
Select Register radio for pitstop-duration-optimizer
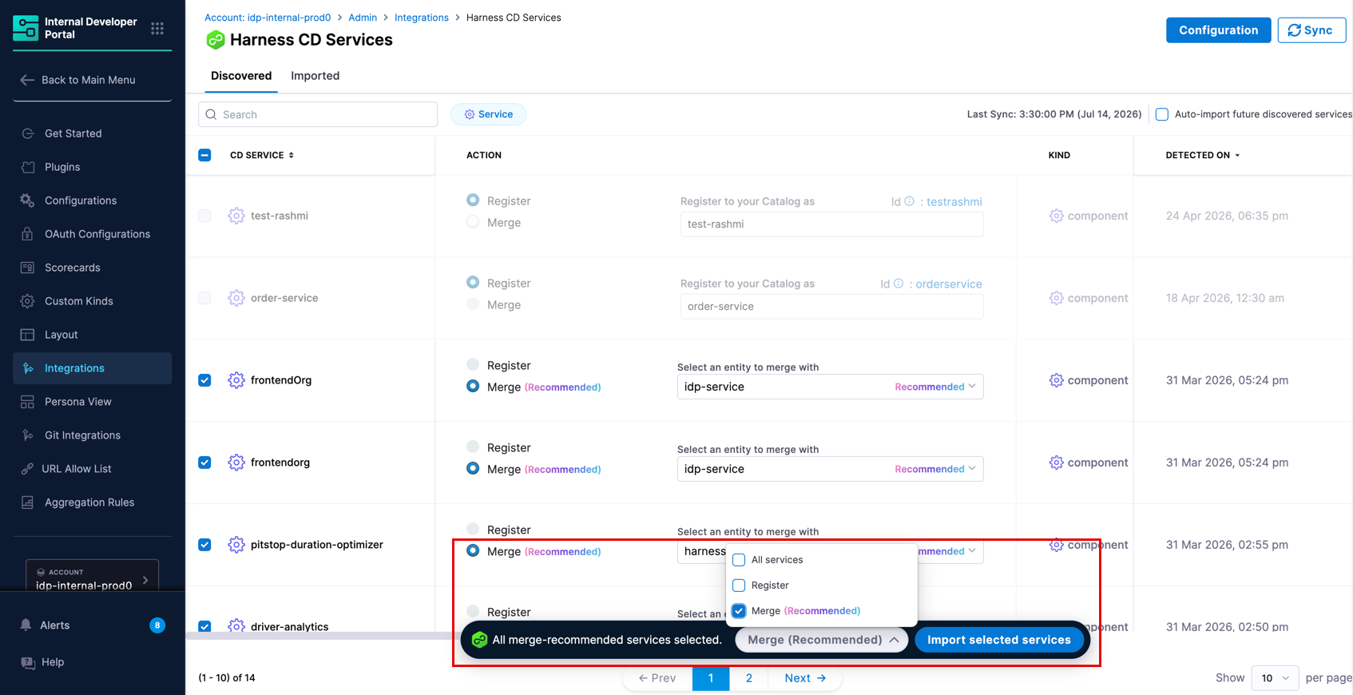(x=473, y=530)
